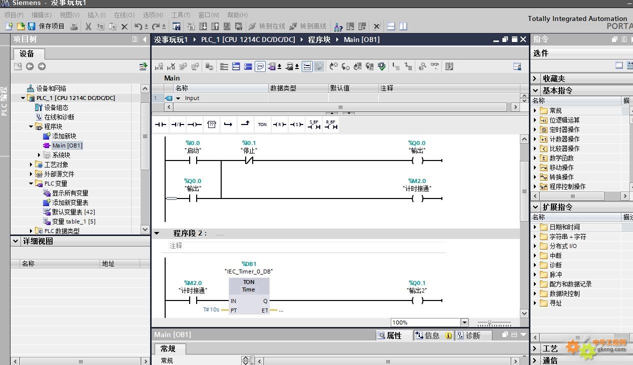Open the 100% zoom dropdown
This screenshot has width=633, height=365.
[x=464, y=322]
